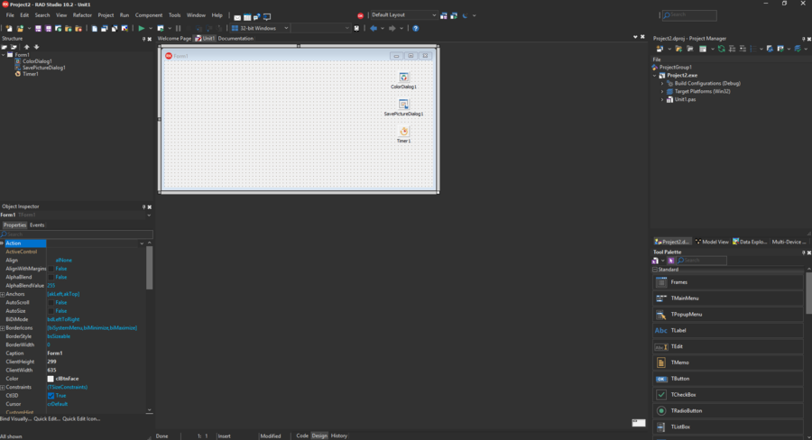The height and width of the screenshot is (440, 812).
Task: Select TCheckBox in the Tool Palette
Action: pos(727,395)
